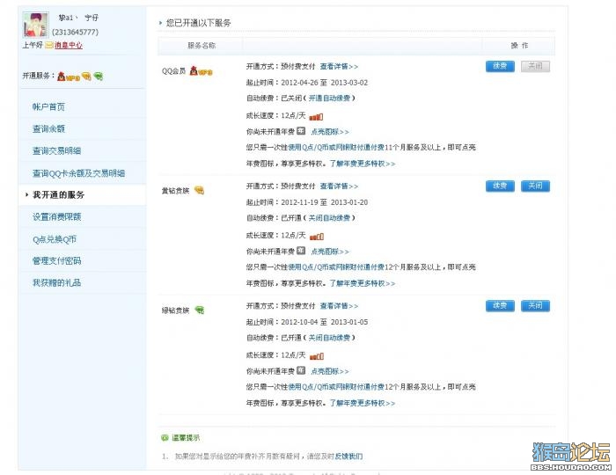Click the 服务名称 column header
This screenshot has height=475, width=616.
coord(202,46)
